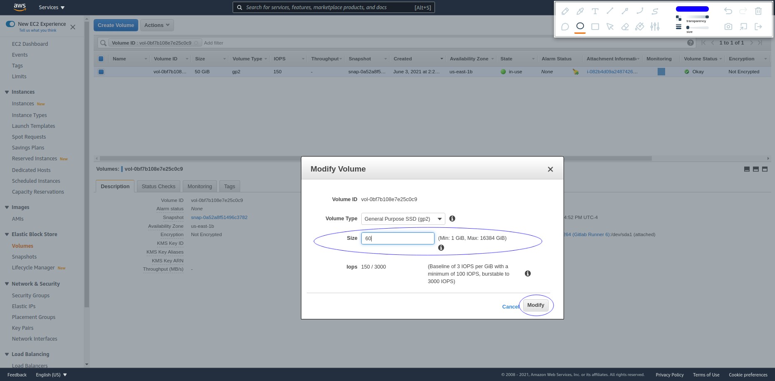The height and width of the screenshot is (381, 775).
Task: Toggle the select-all volumes checkbox
Action: point(101,59)
